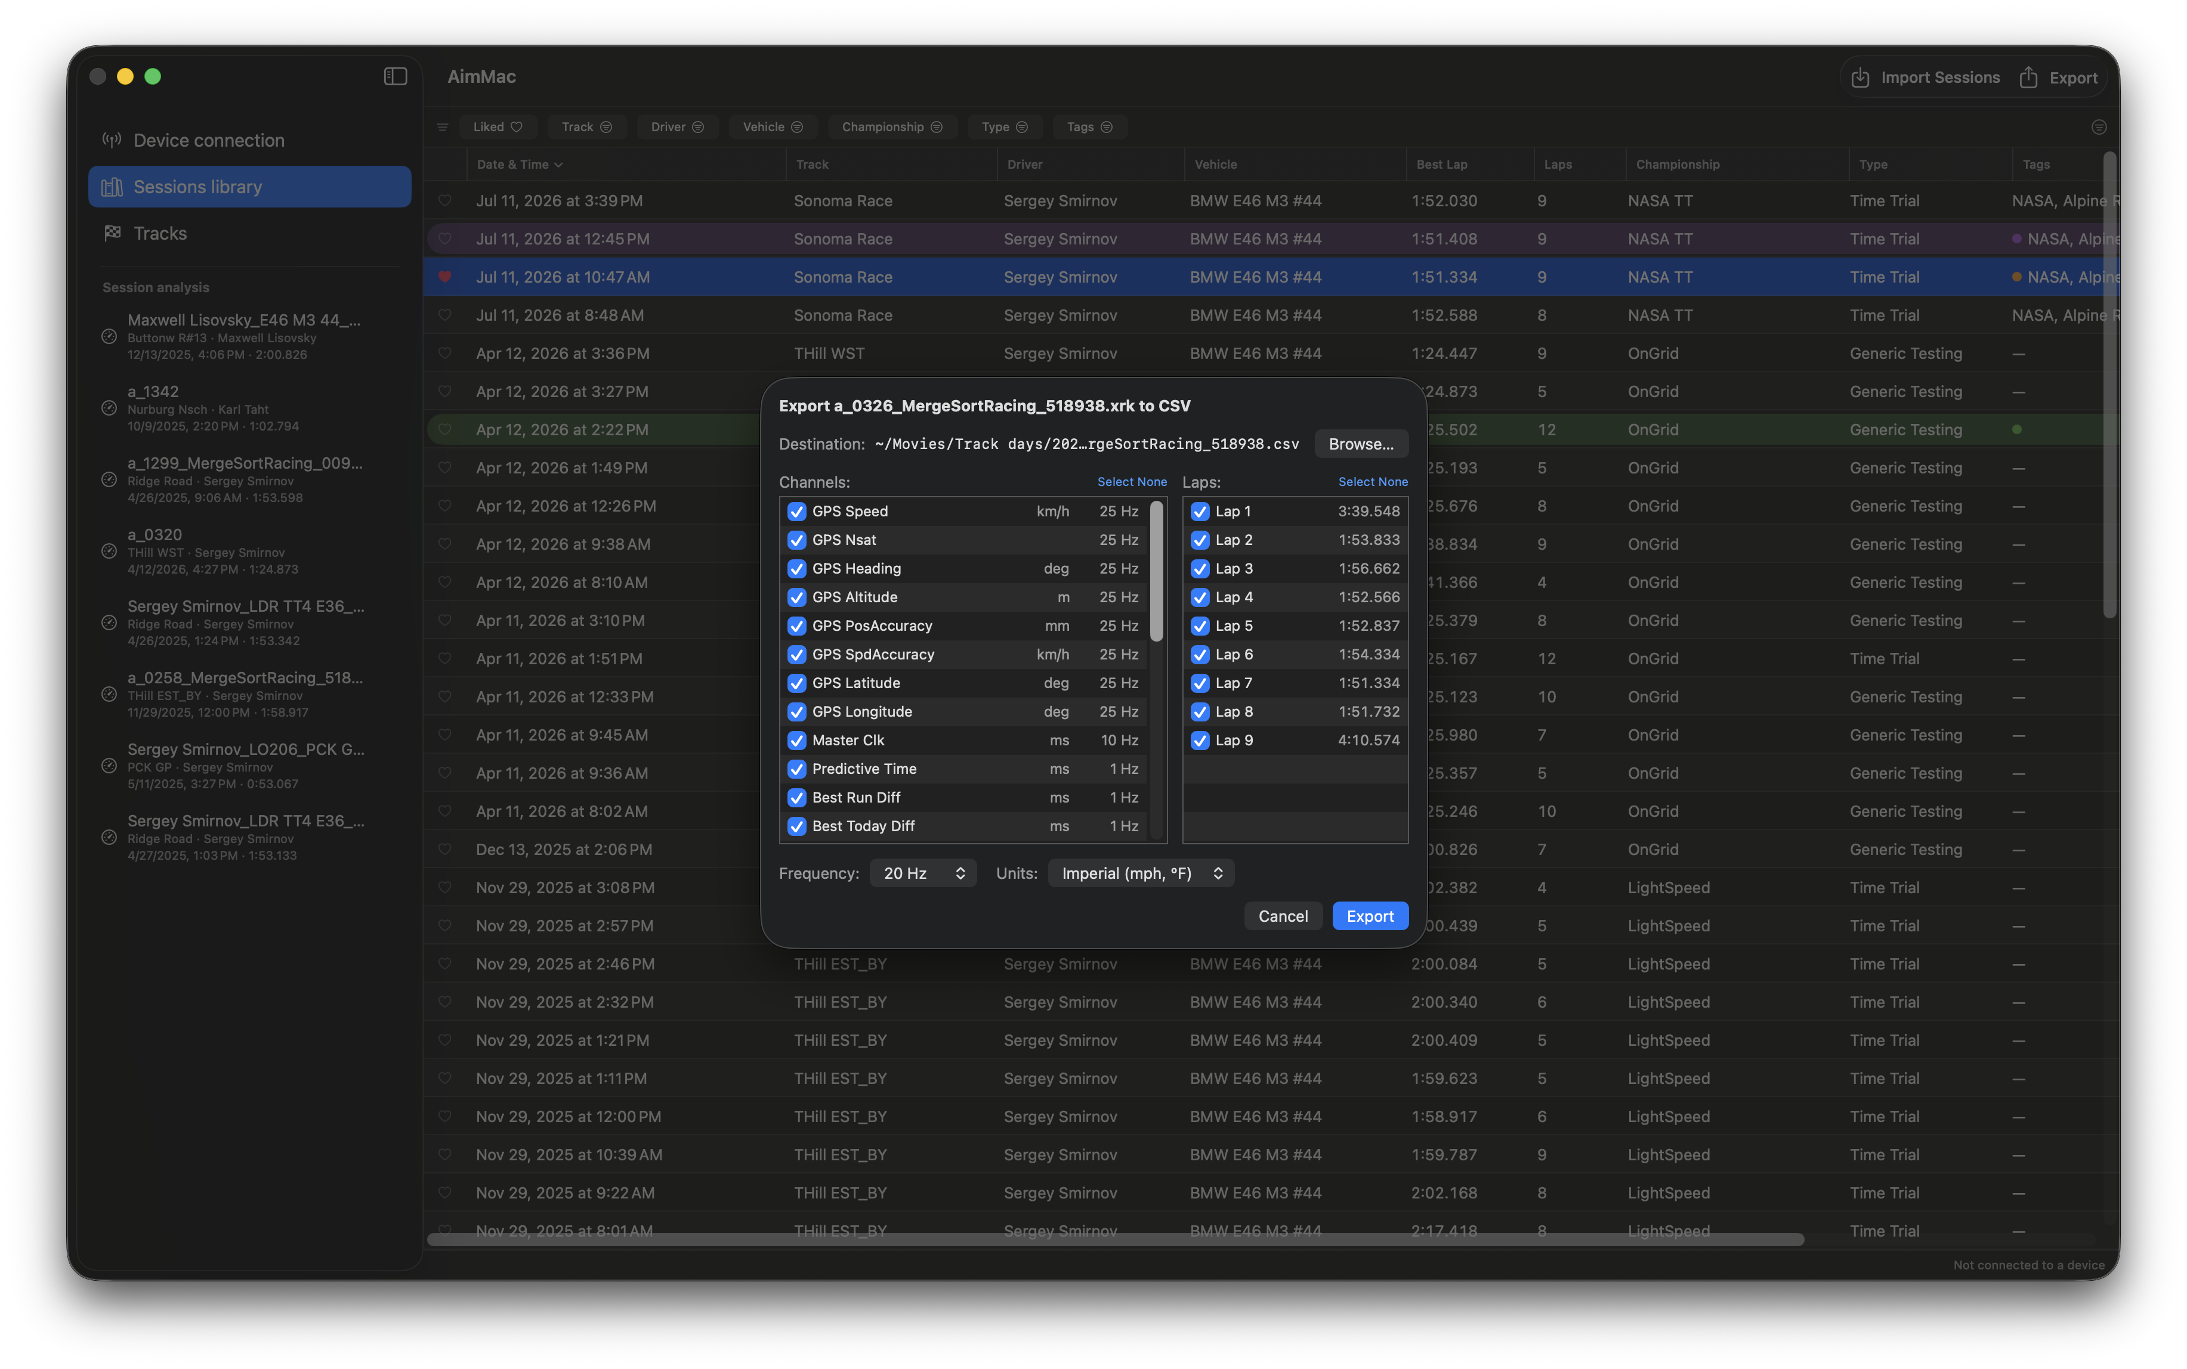Like the Nov 29, 2025 9:22 AM session heart
Screen dimensions: 2187x1369
point(444,1193)
